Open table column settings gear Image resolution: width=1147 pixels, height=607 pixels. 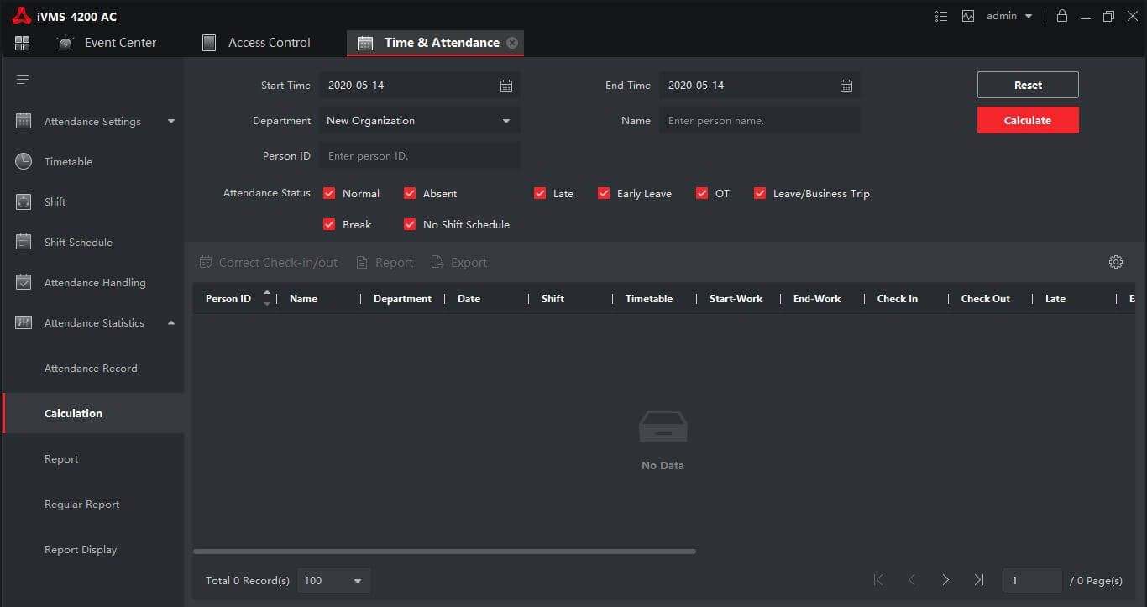pyautogui.click(x=1116, y=262)
